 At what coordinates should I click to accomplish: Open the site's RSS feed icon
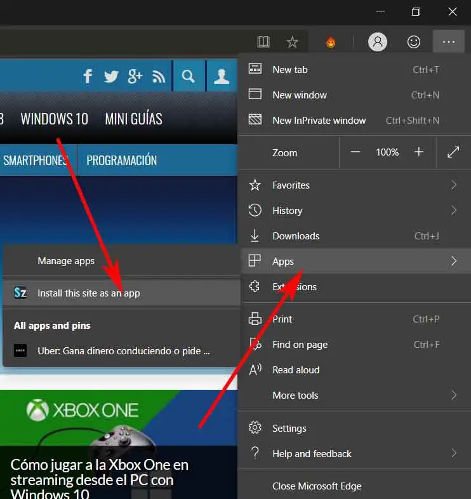click(x=159, y=77)
